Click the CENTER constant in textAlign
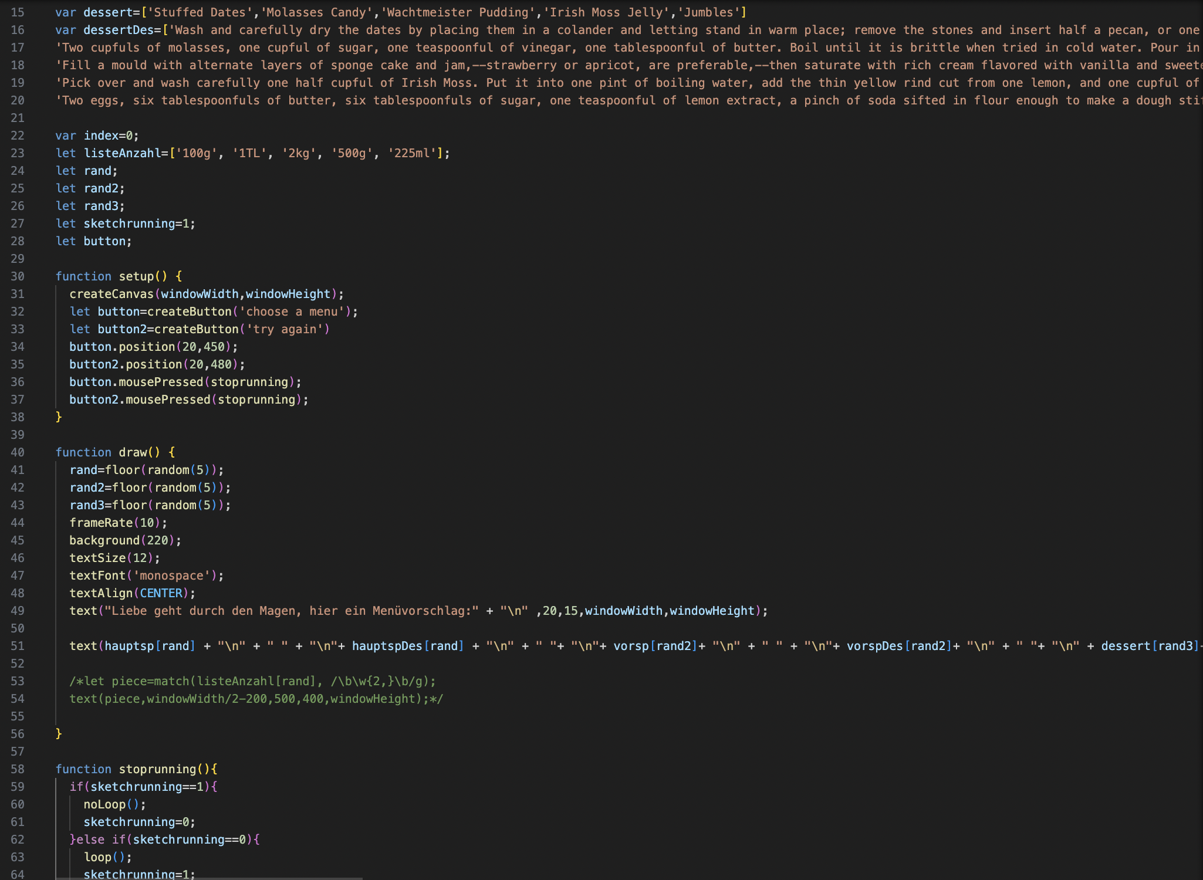 pos(161,593)
